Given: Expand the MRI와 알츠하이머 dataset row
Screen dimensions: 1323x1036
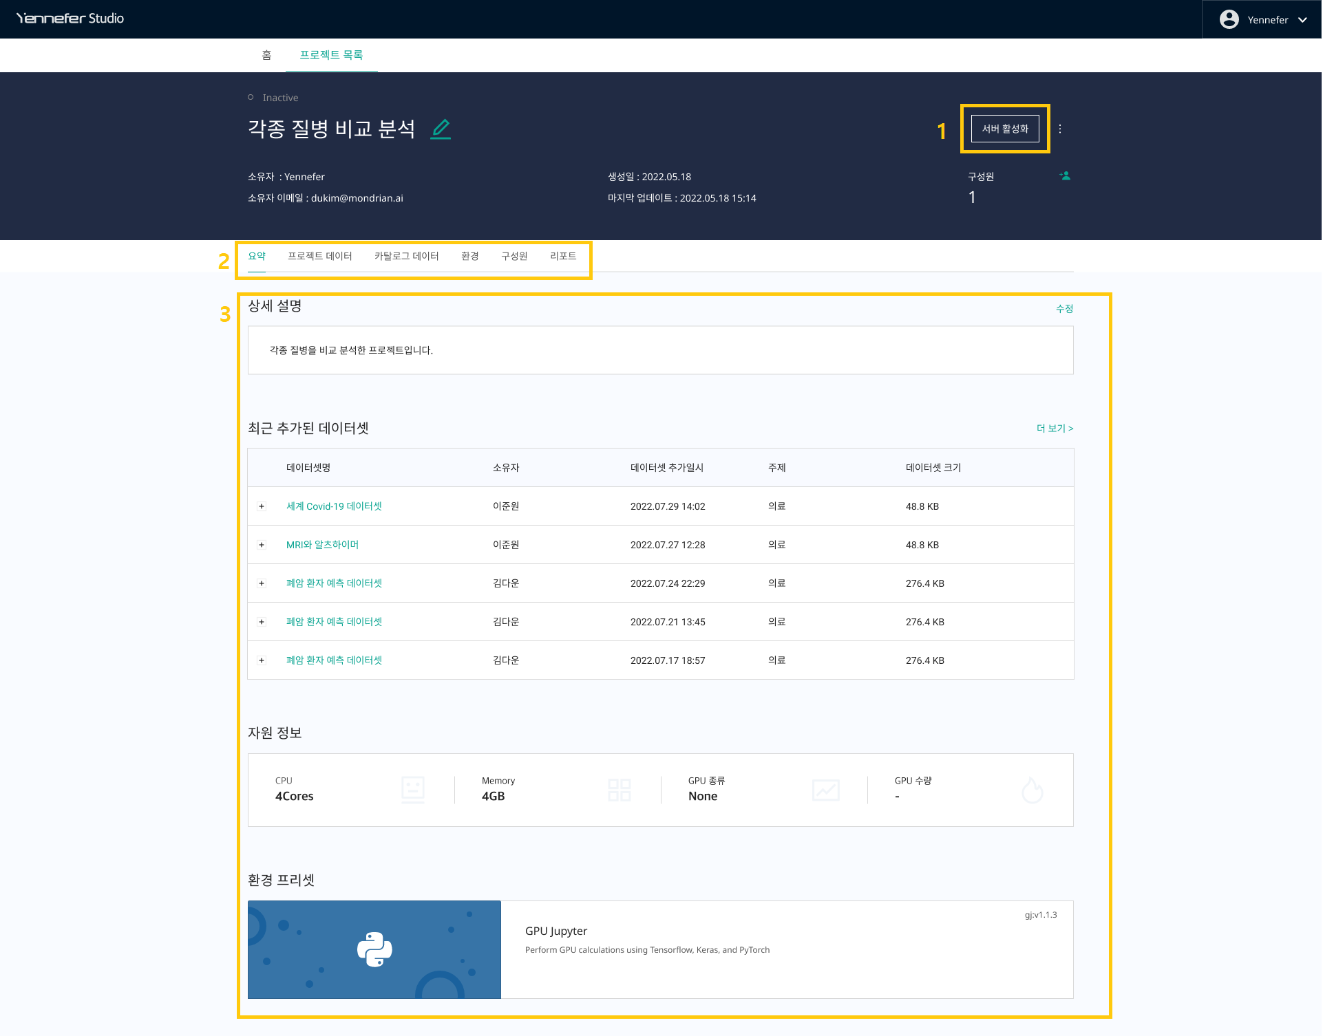Looking at the screenshot, I should tap(262, 545).
